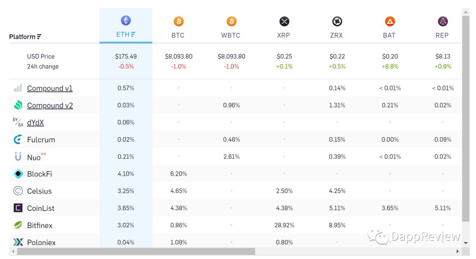Click the sort icon beside ETH
476x259 pixels.
click(133, 34)
